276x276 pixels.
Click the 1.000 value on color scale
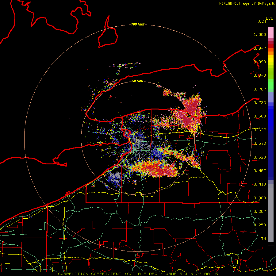[260, 34]
